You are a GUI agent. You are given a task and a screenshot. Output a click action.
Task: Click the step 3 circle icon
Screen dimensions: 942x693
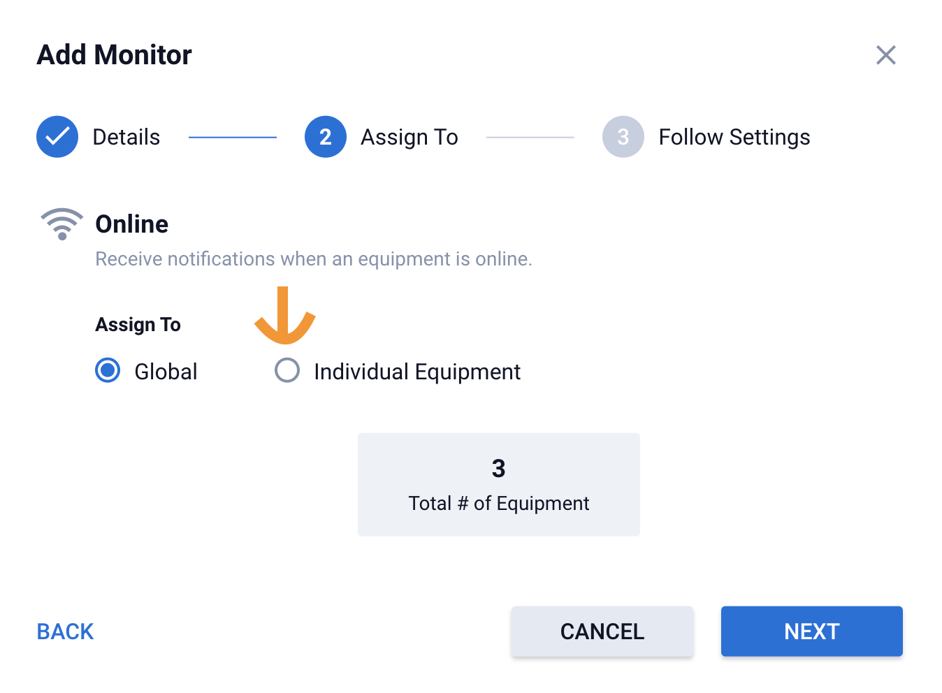click(x=623, y=137)
